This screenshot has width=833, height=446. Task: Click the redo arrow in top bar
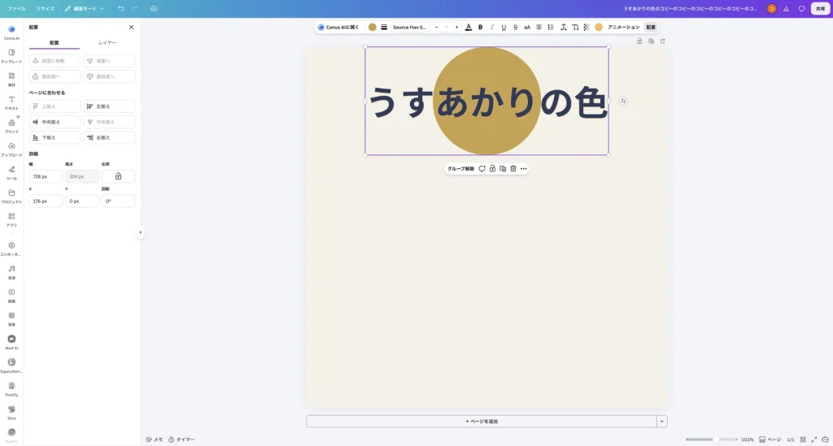[x=135, y=8]
